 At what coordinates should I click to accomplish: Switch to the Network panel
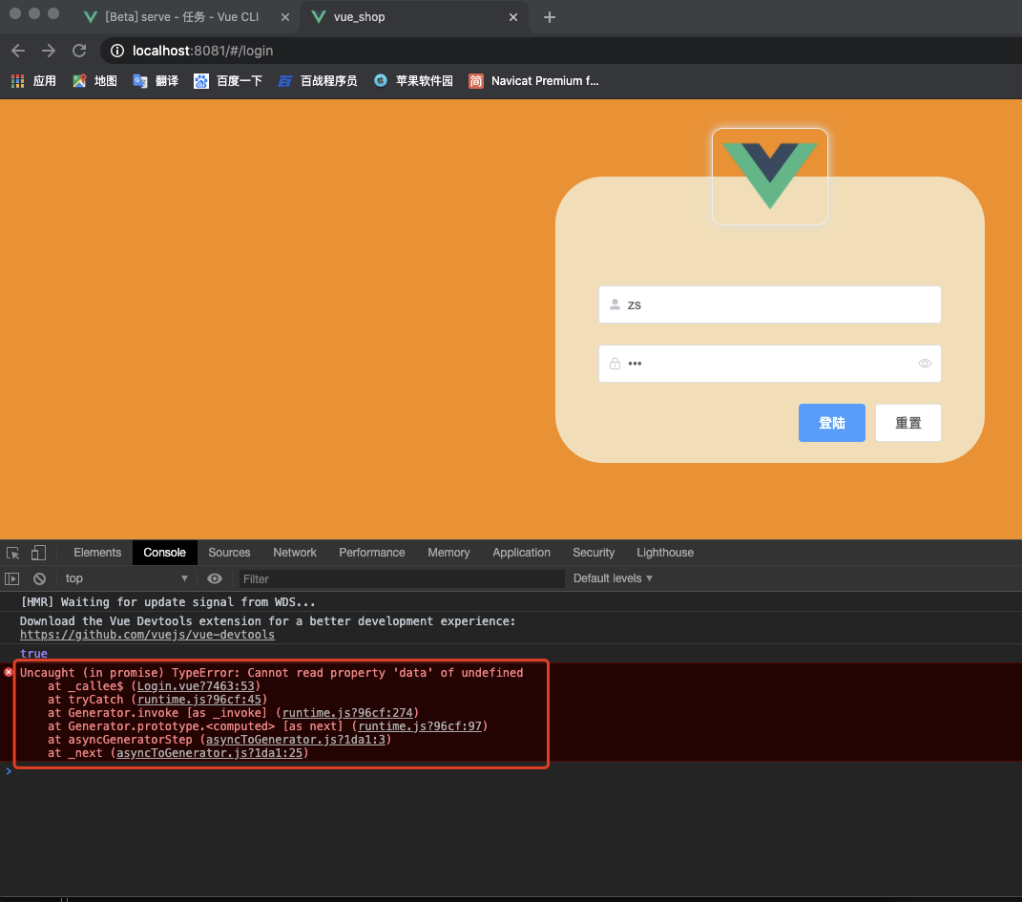tap(295, 553)
